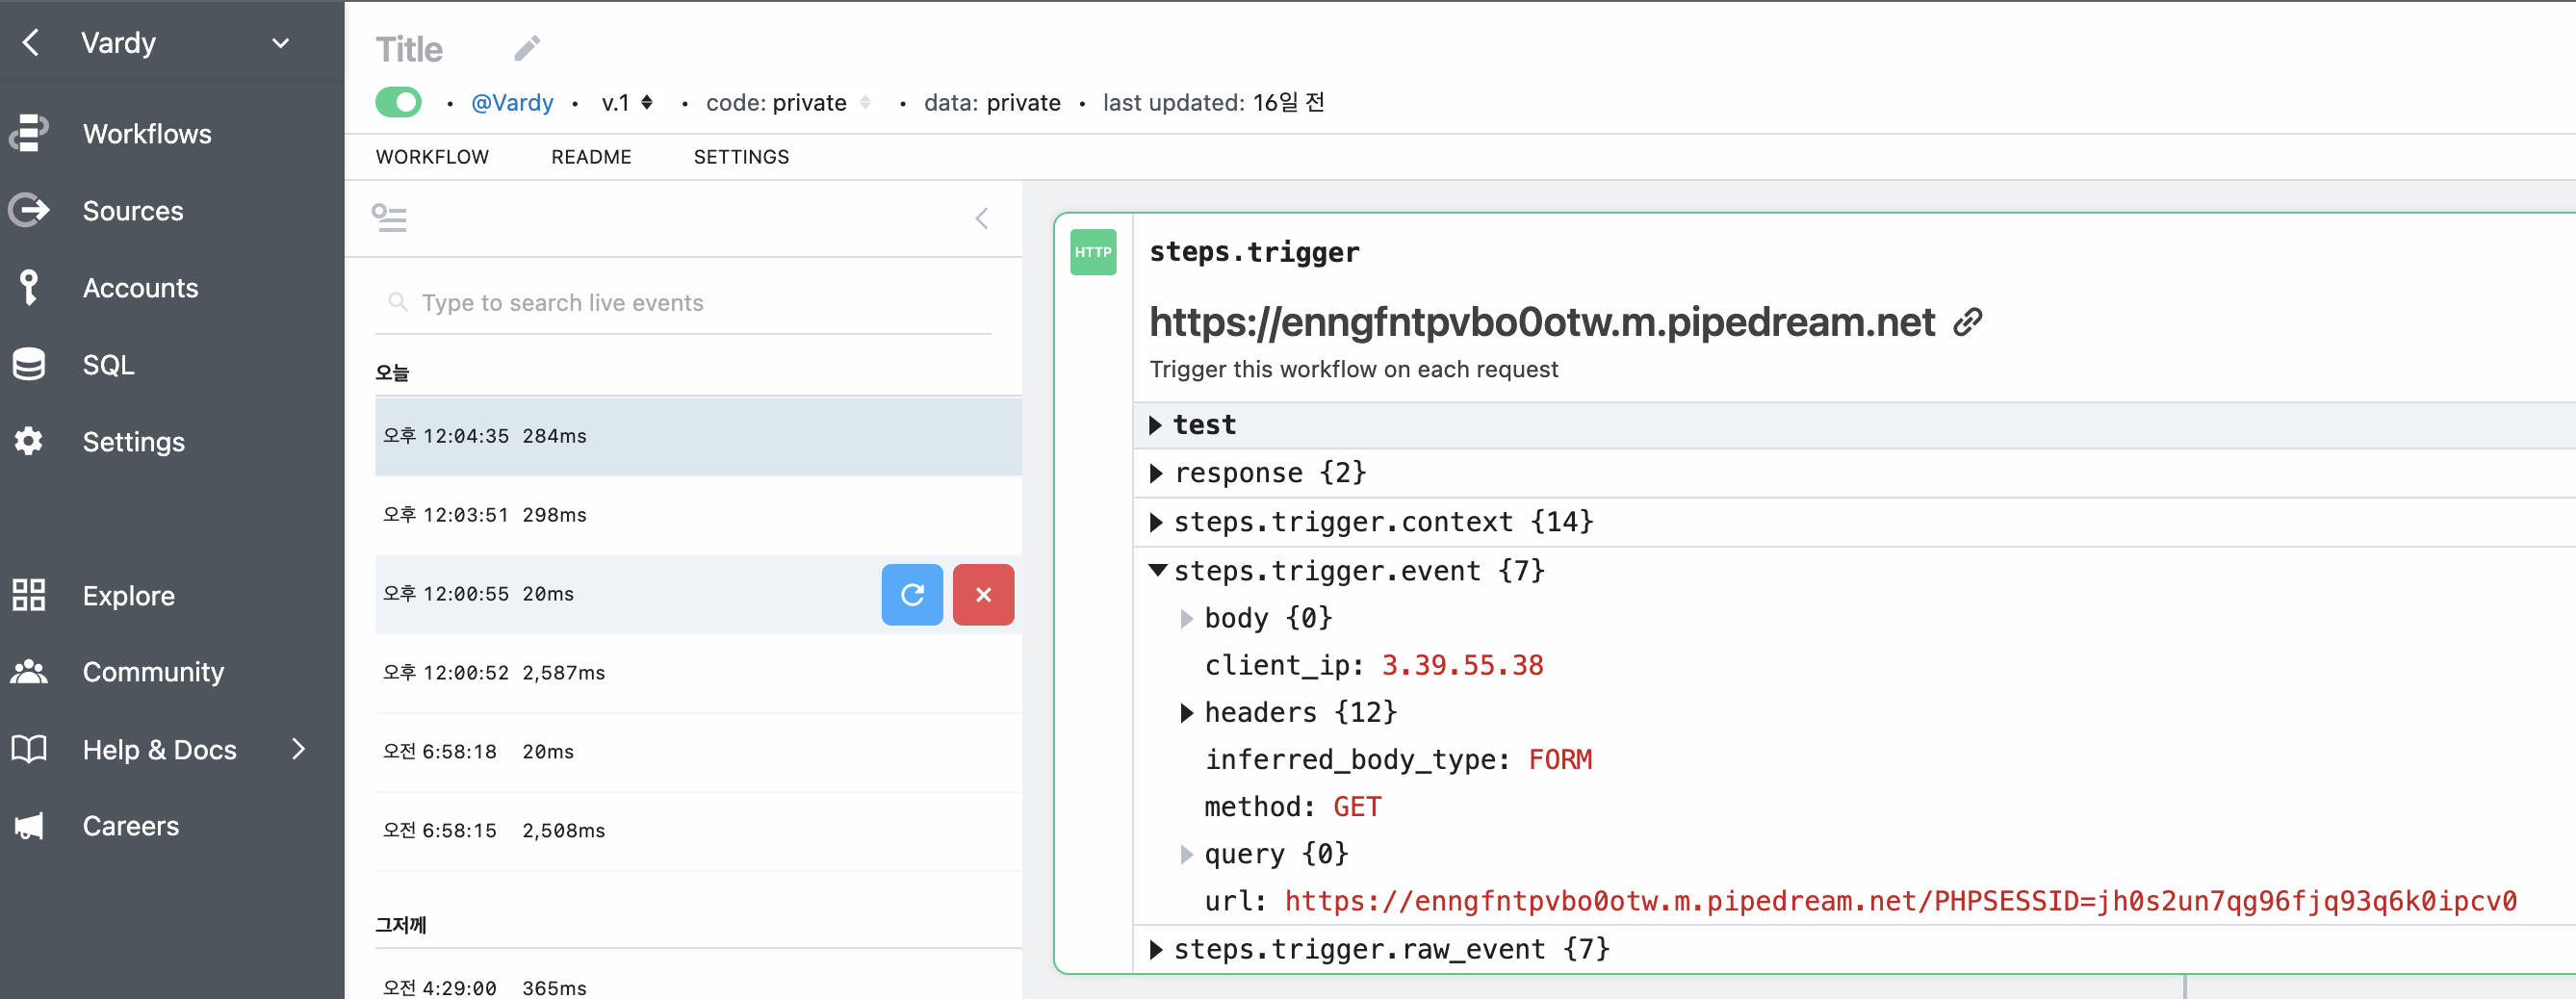
Task: Select the 오전 6:58:18 20ms event
Action: coord(698,752)
